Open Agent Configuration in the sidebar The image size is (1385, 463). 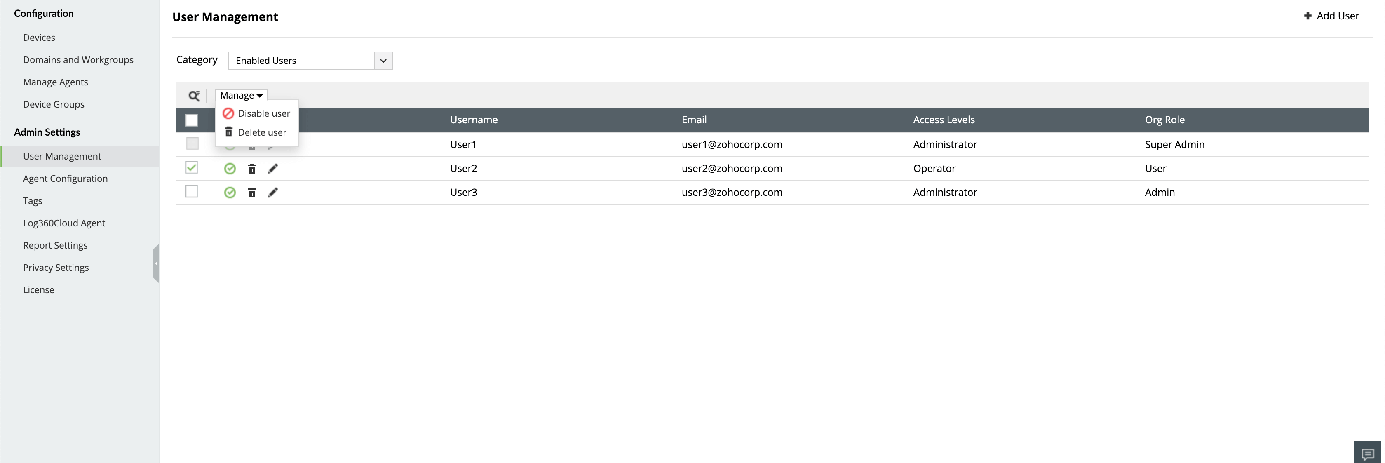coord(65,179)
